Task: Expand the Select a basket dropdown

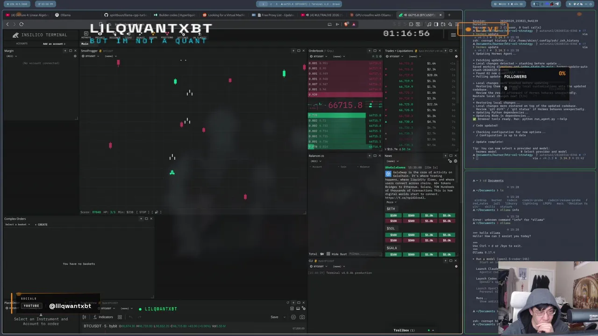Action: pyautogui.click(x=17, y=224)
